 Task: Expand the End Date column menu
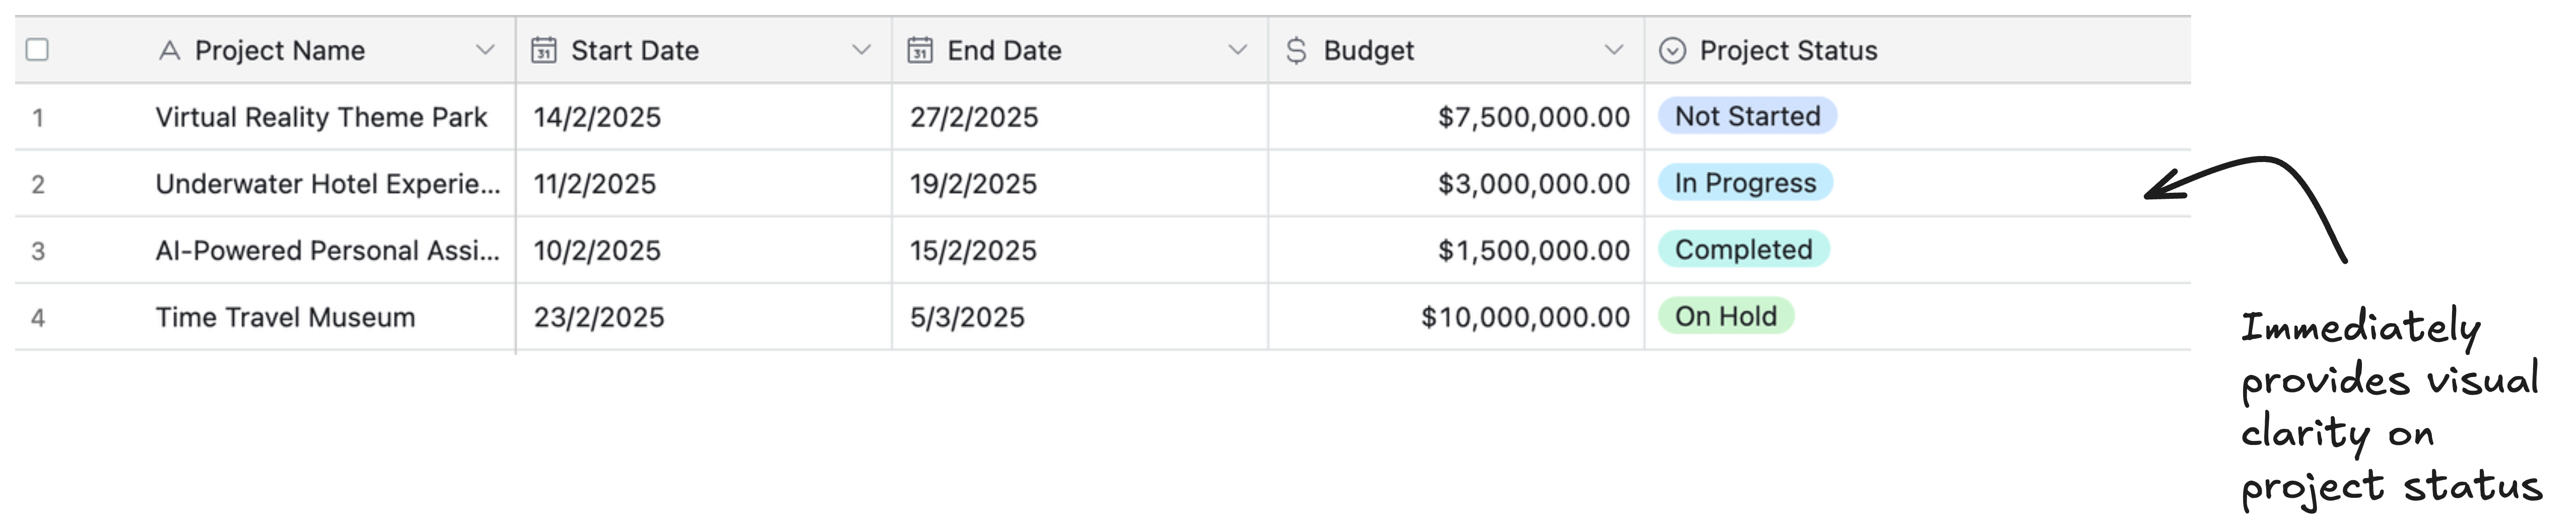click(1238, 50)
